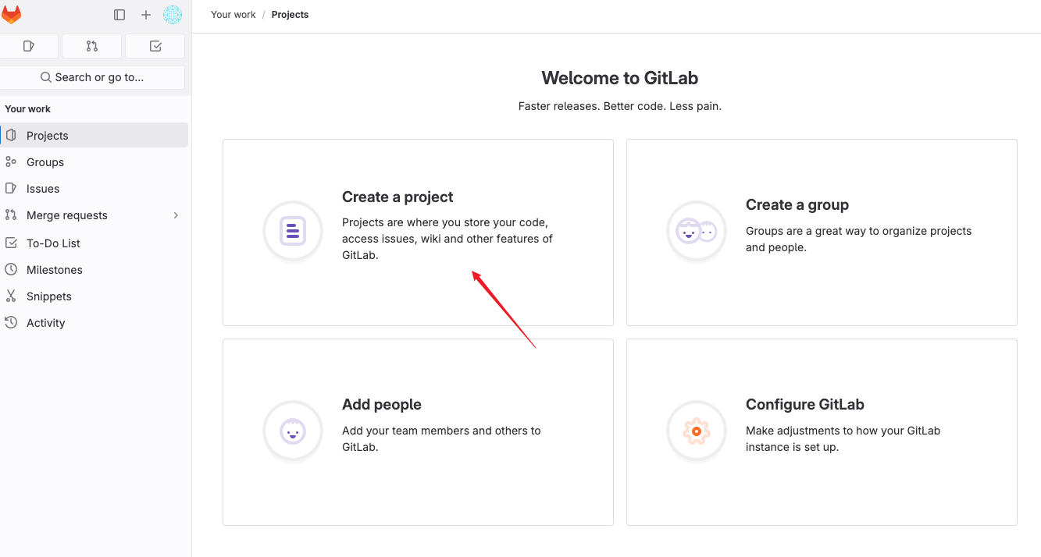Click the Projects breadcrumb
The image size is (1041, 557).
290,15
